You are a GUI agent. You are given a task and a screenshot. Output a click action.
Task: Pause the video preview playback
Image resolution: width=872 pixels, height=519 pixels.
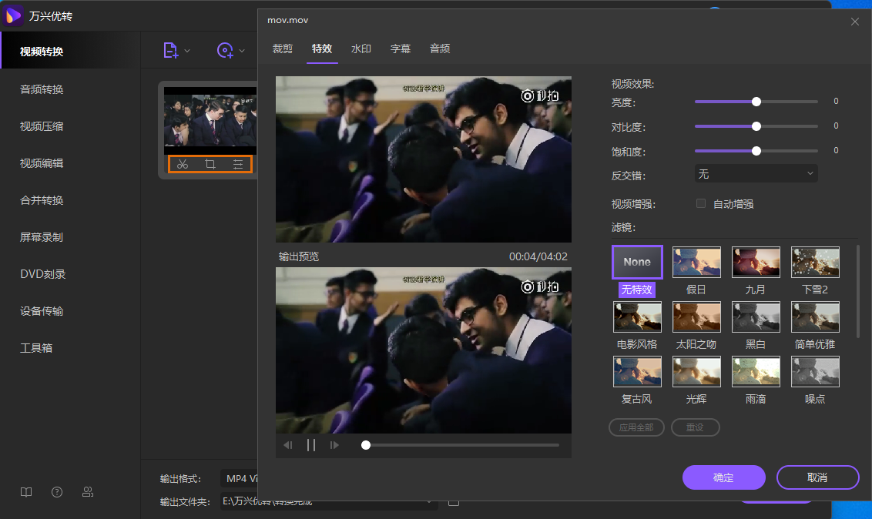click(x=311, y=445)
